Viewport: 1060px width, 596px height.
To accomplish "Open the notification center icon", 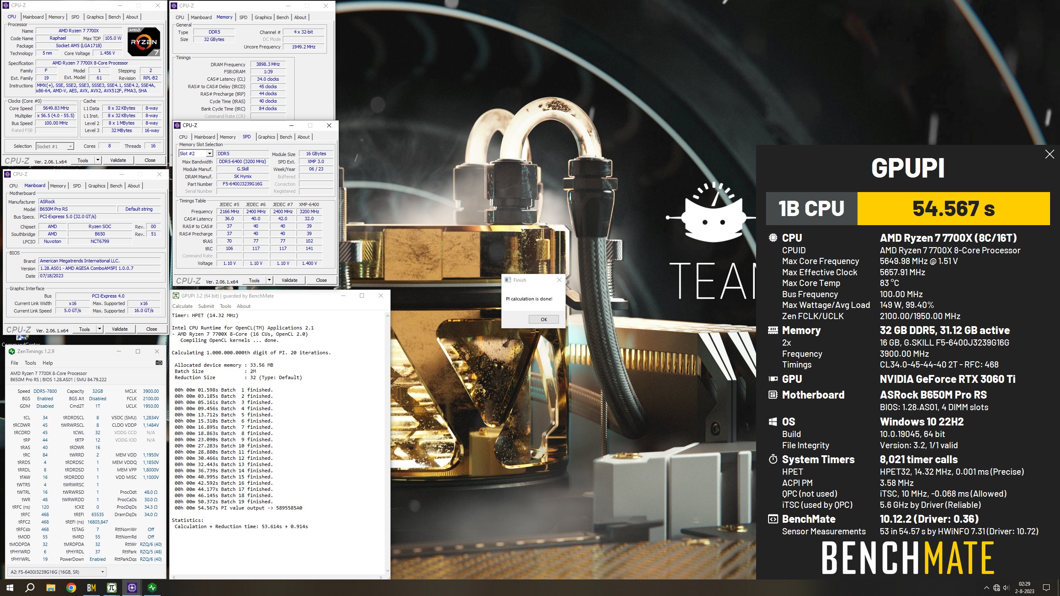I will (1046, 588).
